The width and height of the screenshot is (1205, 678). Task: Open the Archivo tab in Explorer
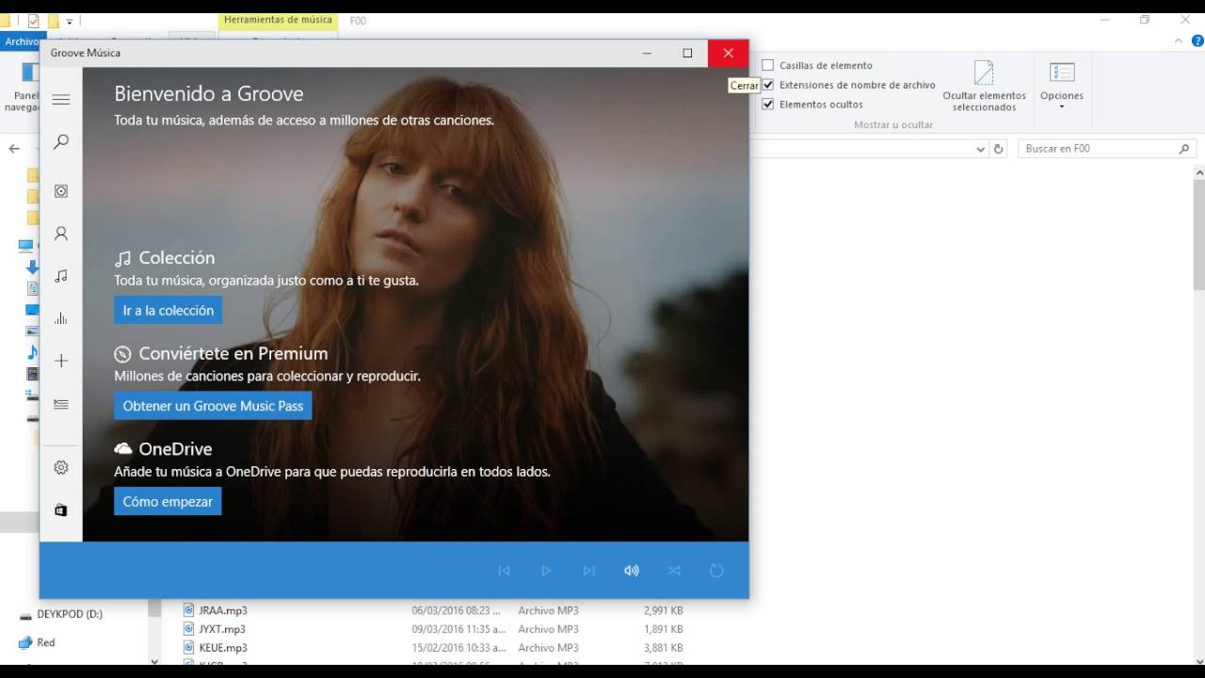21,41
